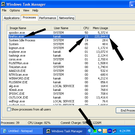Switch to the Applications tab
135x135 pixels.
(x=12, y=18)
